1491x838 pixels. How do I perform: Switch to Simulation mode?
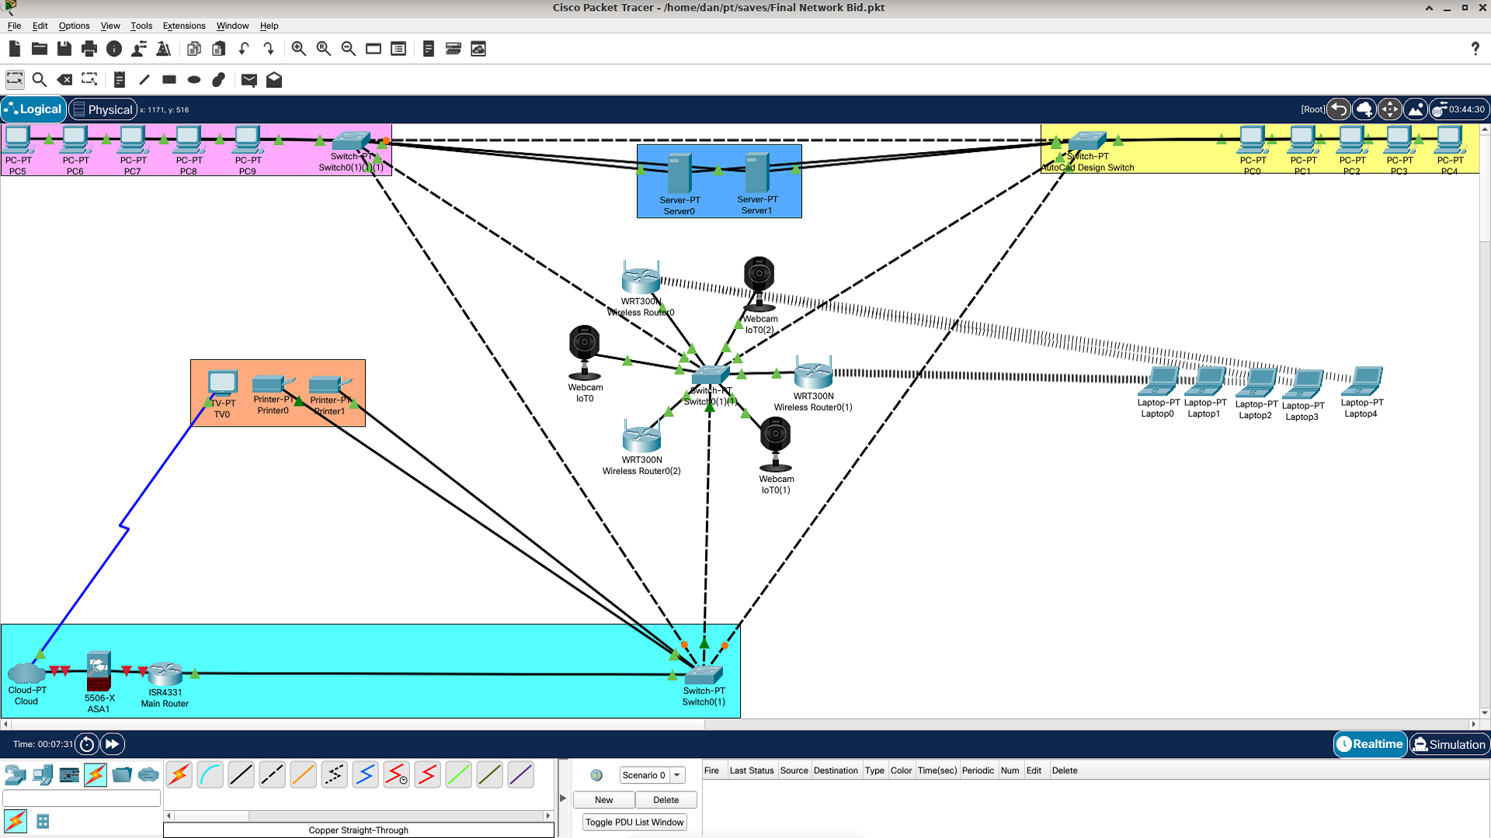click(1449, 744)
